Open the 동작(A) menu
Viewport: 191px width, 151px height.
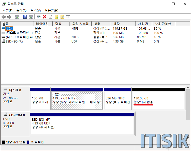click(22, 11)
